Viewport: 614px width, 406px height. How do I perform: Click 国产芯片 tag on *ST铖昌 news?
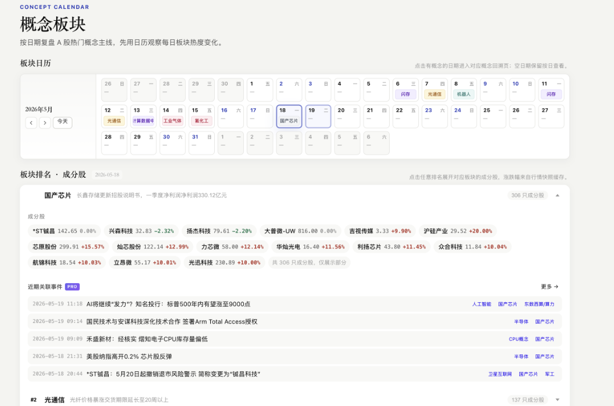[528, 374]
